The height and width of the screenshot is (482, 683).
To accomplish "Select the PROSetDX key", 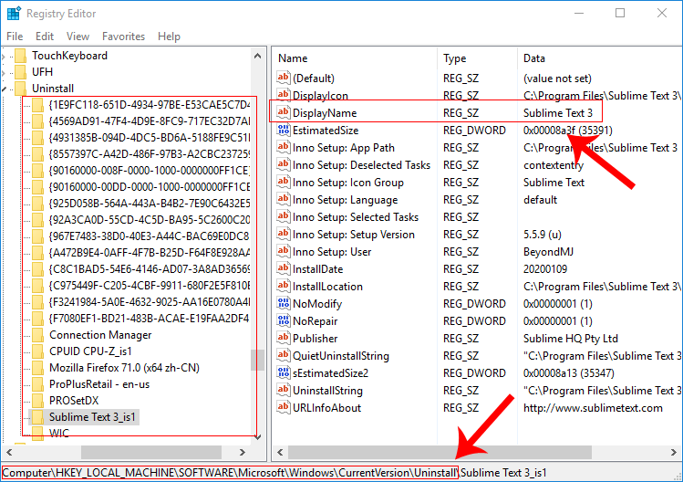I will 74,401.
